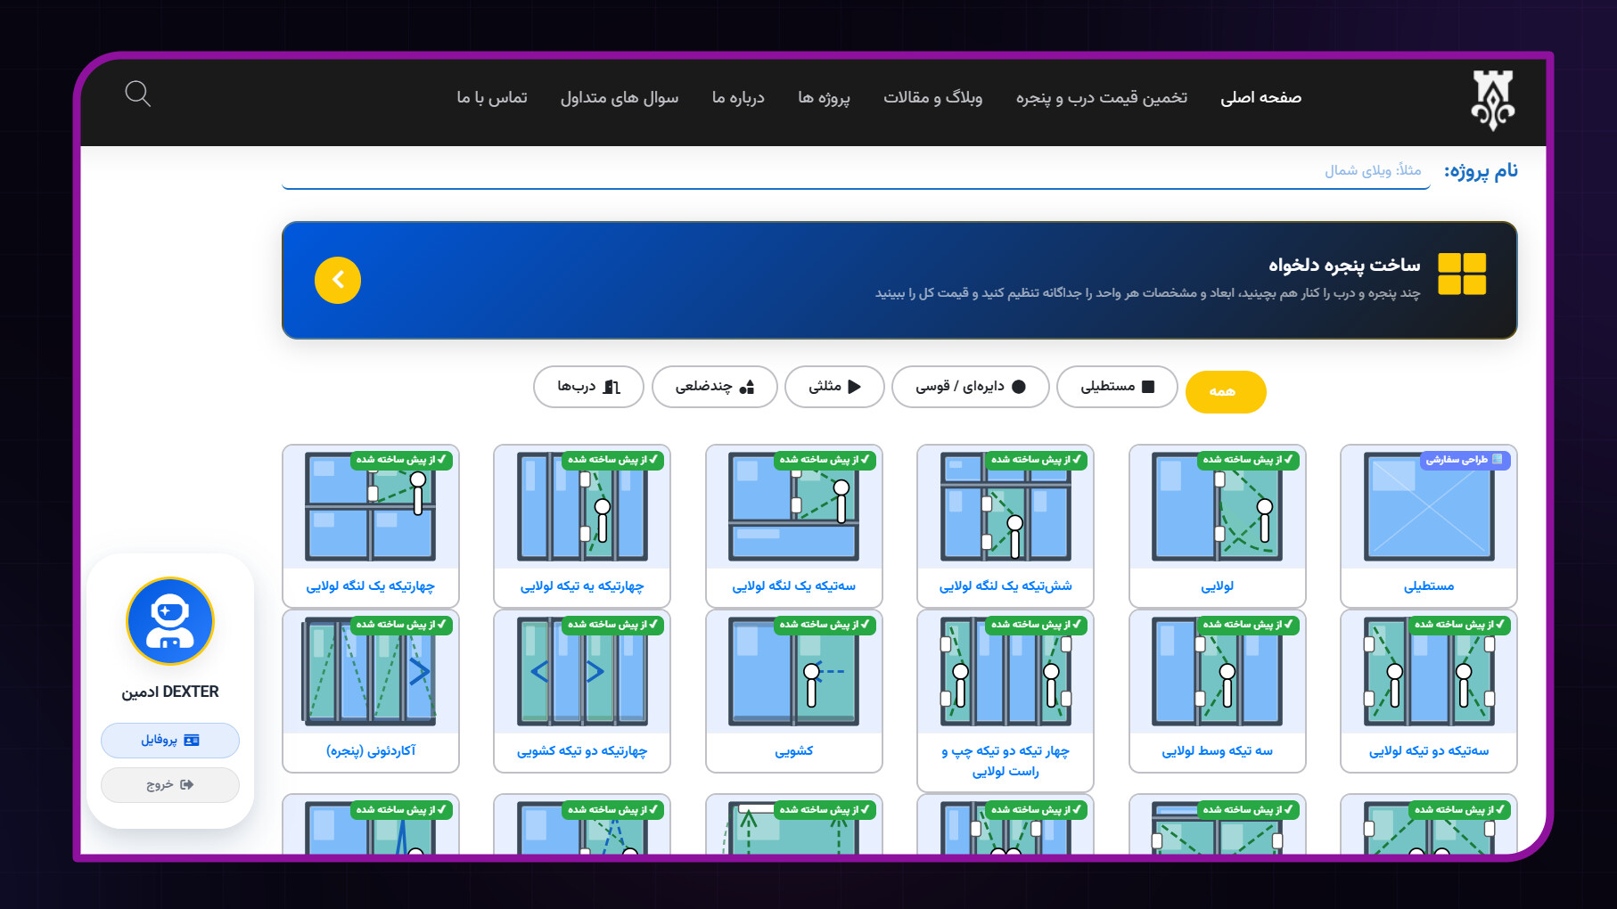Open the پروژه ها menu item
Viewport: 1617px width, 909px height.
point(824,97)
